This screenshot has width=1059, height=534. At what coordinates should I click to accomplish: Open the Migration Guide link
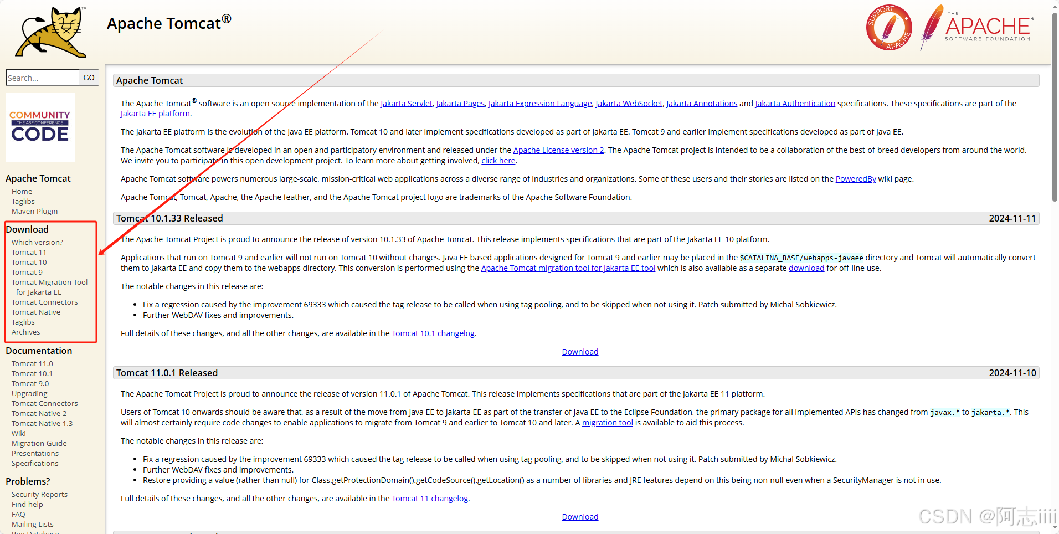[x=39, y=443]
